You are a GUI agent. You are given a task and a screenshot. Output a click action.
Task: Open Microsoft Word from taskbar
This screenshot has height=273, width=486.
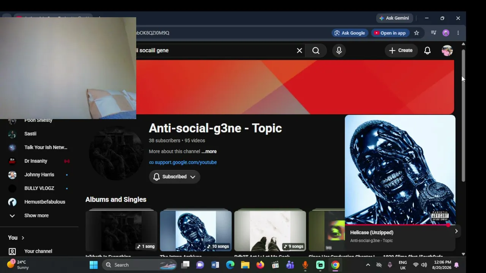pos(215,265)
